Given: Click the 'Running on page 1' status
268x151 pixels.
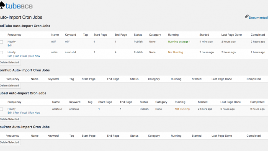Looking at the screenshot, I should click(x=179, y=42).
